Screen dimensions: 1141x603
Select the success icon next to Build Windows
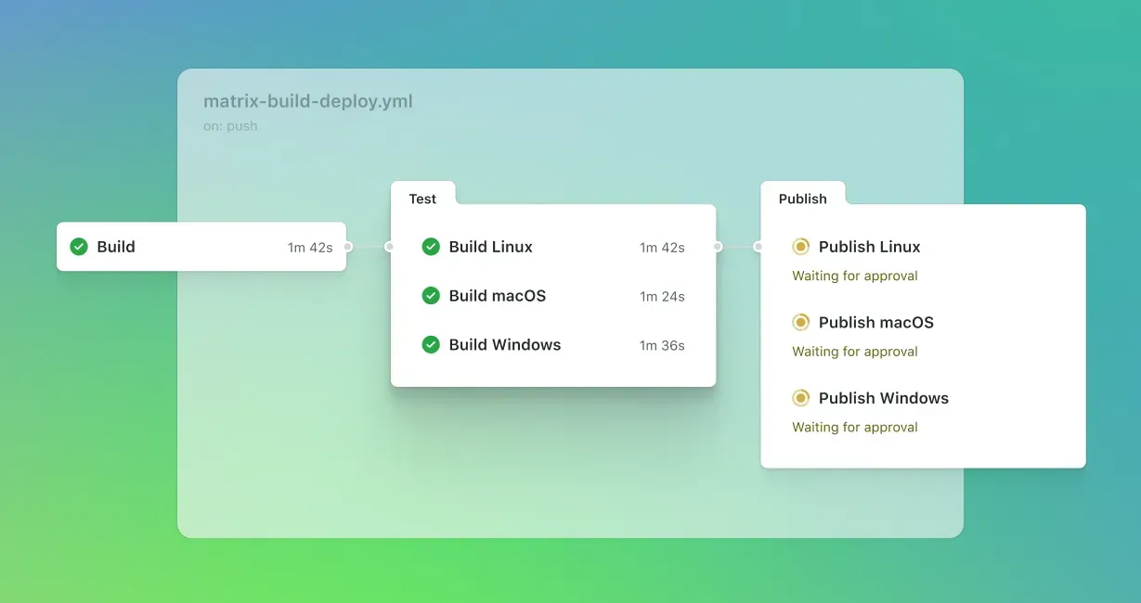431,344
